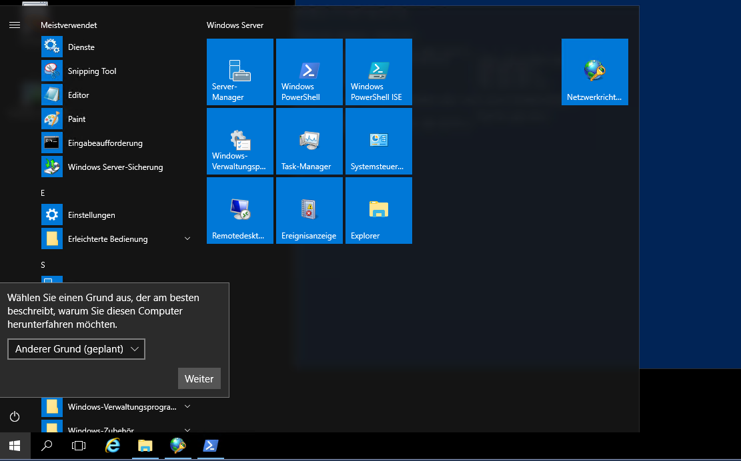The image size is (741, 461).
Task: Launch Windows Server-Sicherung backup entry
Action: [116, 167]
